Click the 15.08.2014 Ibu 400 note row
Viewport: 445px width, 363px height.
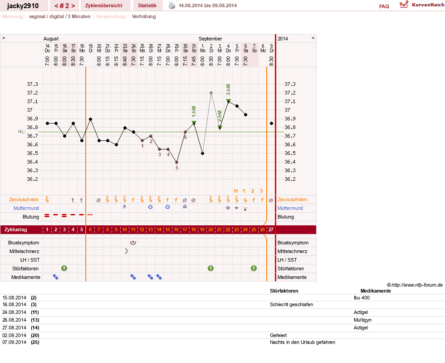tap(222, 298)
